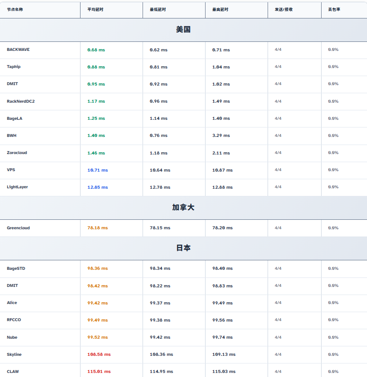Click the 节点名称 column header
367x377 pixels.
(15, 9)
